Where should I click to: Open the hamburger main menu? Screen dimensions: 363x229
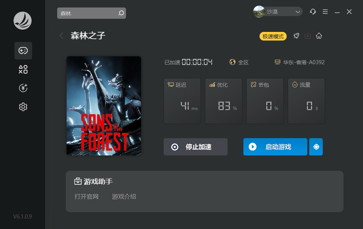(x=325, y=12)
